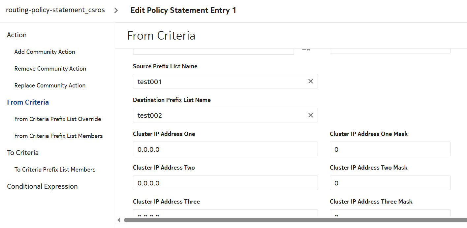Open To Criteria Prefix List Members
This screenshot has height=228, width=467.
pyautogui.click(x=55, y=170)
